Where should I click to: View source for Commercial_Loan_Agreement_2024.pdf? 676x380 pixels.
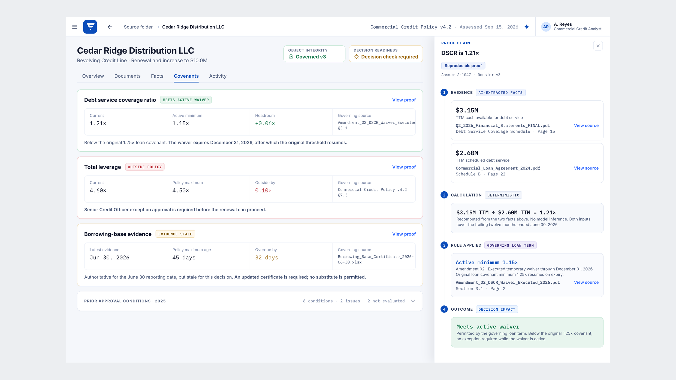tap(586, 168)
